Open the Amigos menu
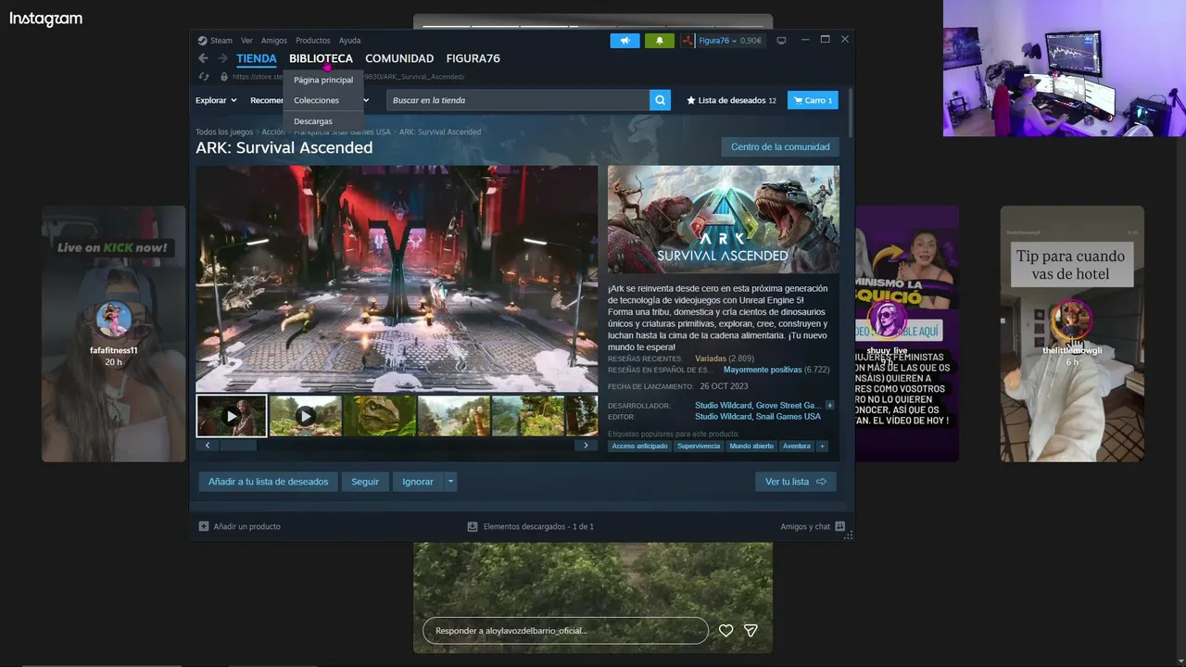The height and width of the screenshot is (667, 1186). tap(274, 41)
